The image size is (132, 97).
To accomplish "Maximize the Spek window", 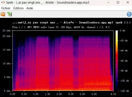I will click(x=118, y=2).
